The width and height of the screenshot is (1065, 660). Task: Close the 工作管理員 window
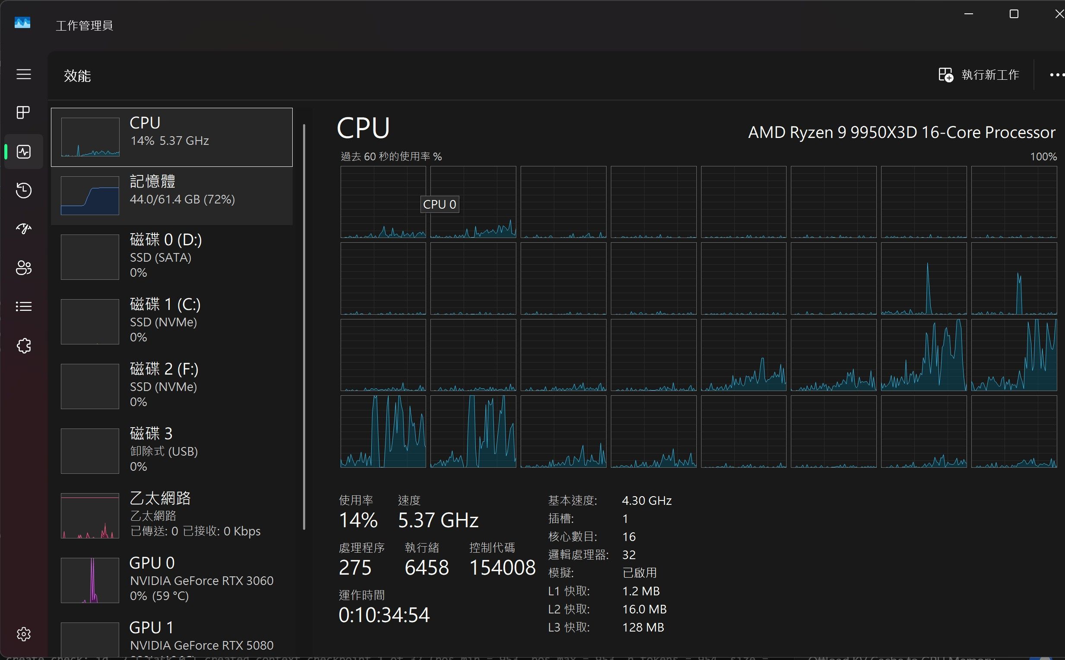coord(1059,14)
